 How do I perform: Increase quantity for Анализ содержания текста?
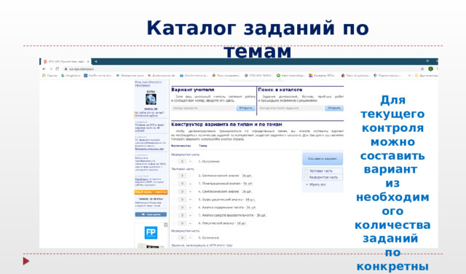(x=191, y=208)
